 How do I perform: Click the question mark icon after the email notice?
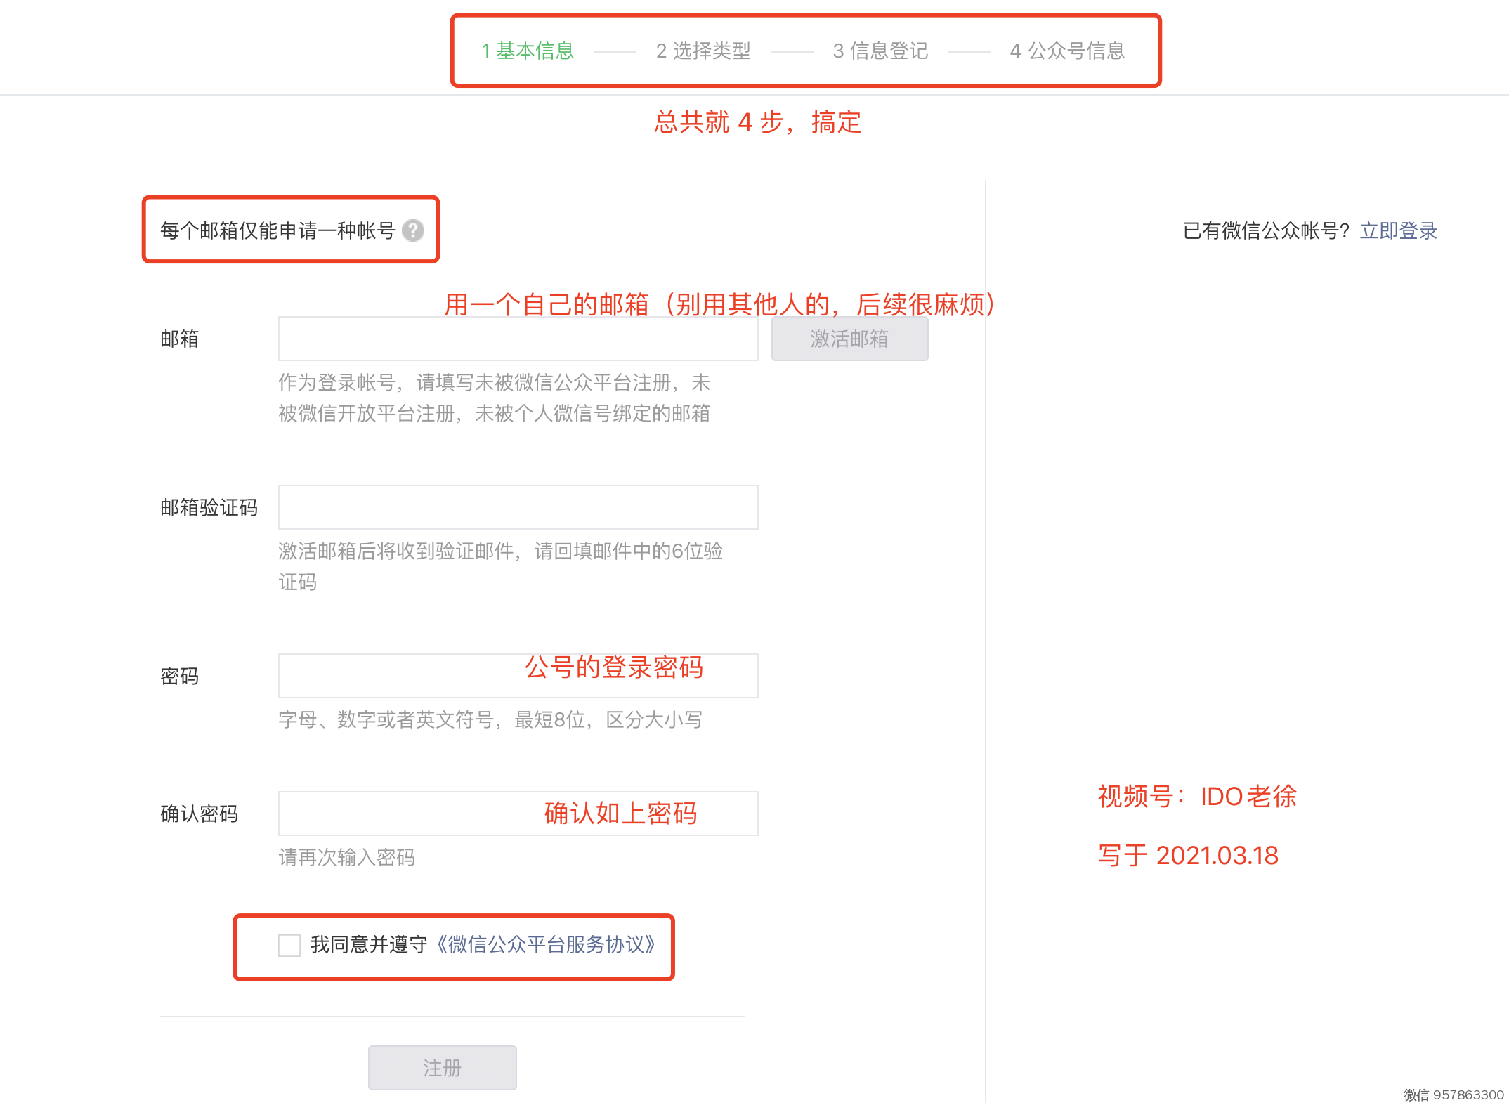coord(413,230)
